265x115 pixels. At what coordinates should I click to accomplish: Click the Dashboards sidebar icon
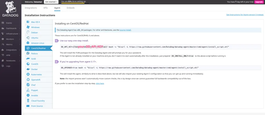coord(3,28)
